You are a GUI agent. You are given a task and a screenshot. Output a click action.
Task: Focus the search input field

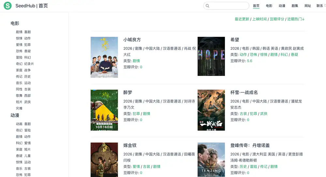(226, 6)
